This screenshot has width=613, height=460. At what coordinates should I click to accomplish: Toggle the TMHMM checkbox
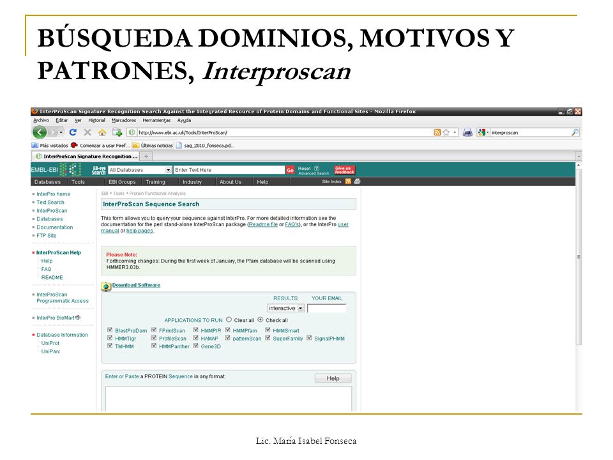pos(110,346)
